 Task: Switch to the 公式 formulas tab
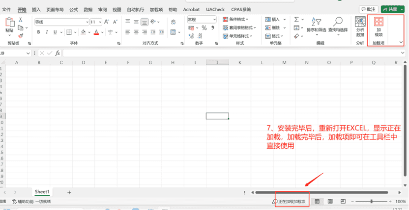pos(73,9)
